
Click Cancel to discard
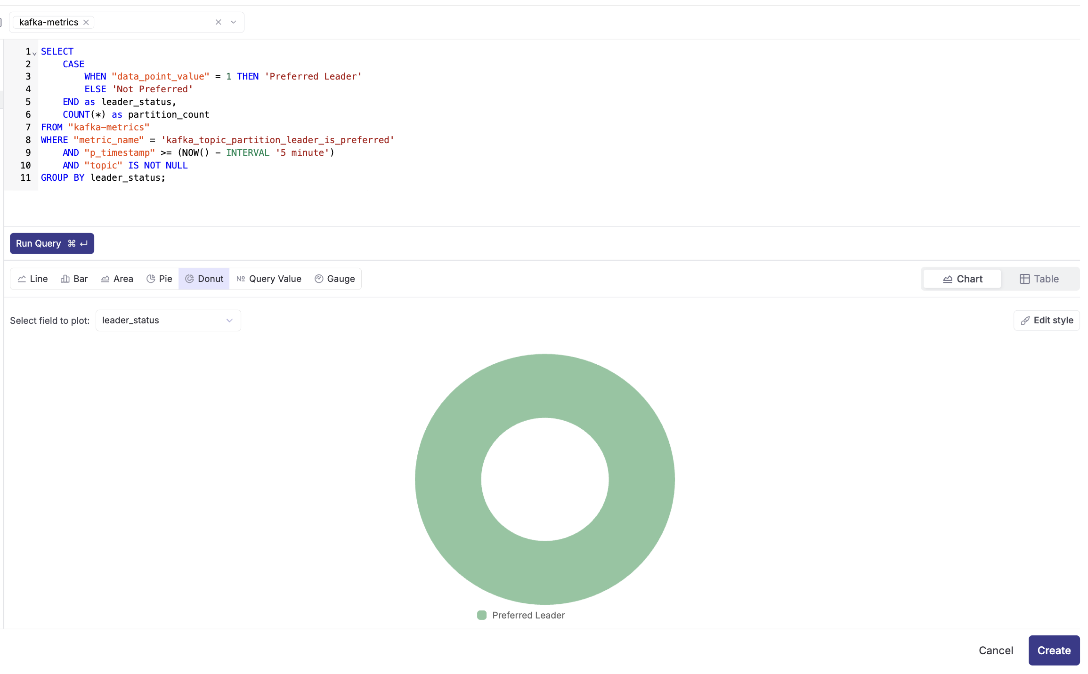pos(996,650)
